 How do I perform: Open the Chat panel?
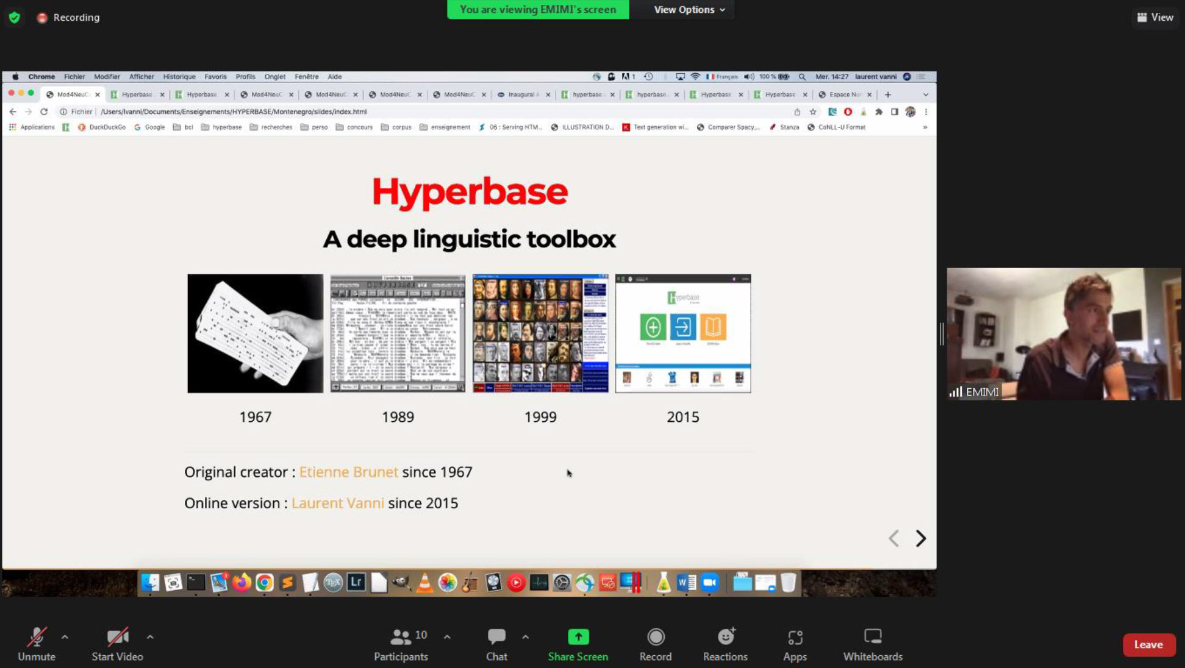[496, 638]
